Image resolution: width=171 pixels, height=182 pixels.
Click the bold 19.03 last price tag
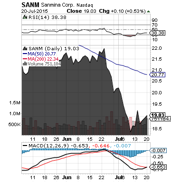(x=158, y=115)
